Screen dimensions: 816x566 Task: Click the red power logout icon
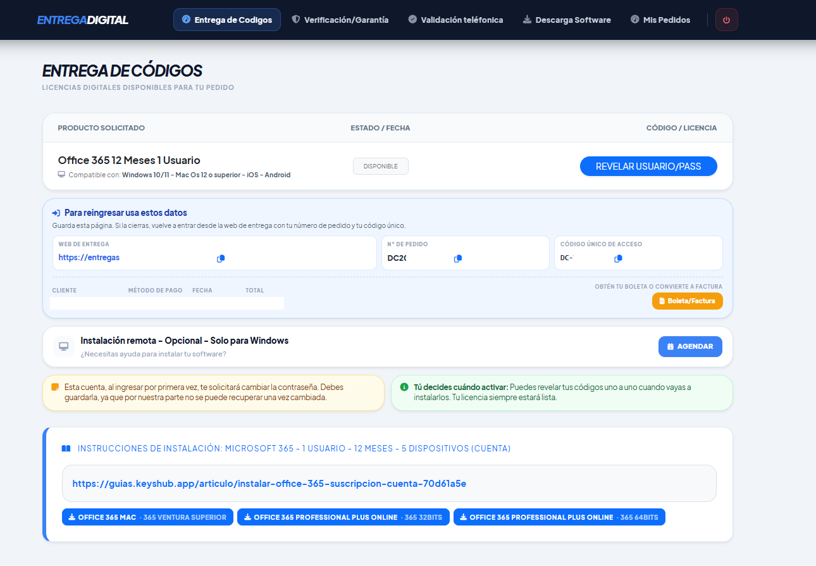[x=726, y=20]
